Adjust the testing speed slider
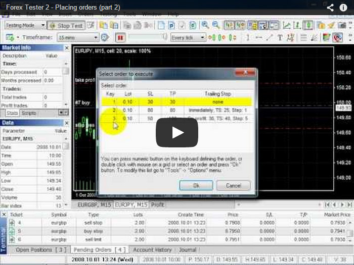 point(148,37)
